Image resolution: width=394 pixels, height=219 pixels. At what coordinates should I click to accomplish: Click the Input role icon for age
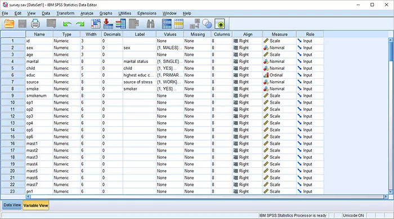(299, 54)
